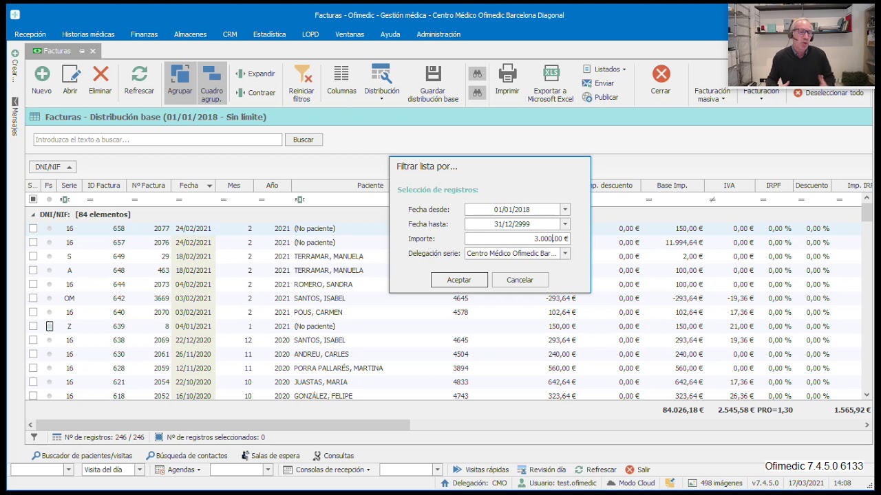Open the Delegación serie dropdown
Screen dimensions: 881x495
pyautogui.click(x=565, y=253)
